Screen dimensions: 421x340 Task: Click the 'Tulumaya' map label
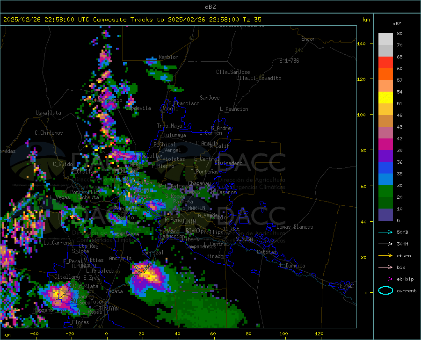point(174,135)
